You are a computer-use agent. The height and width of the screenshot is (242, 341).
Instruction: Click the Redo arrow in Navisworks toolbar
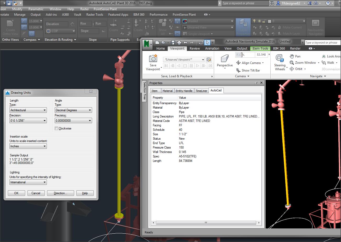coord(192,43)
